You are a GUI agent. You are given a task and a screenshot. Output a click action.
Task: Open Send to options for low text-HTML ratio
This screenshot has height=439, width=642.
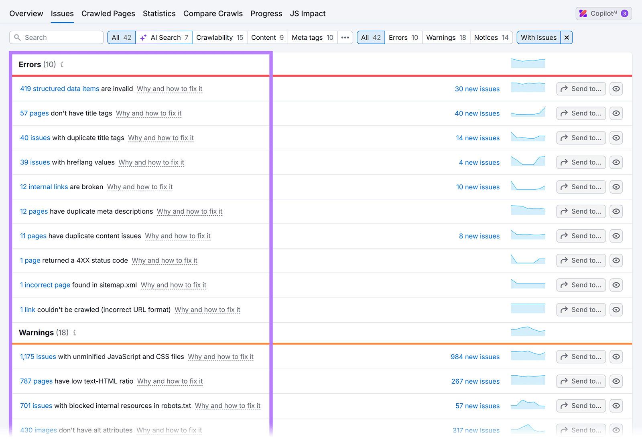coord(581,381)
